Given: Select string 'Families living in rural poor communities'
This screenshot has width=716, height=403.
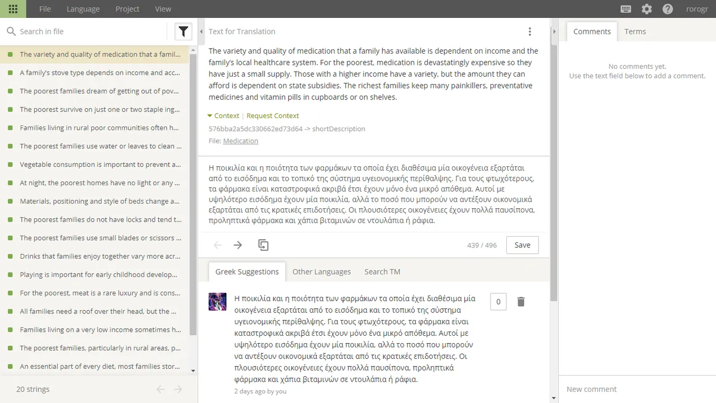Looking at the screenshot, I should (95, 128).
